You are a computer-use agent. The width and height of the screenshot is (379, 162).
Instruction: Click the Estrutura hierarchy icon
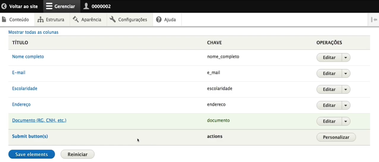(41, 20)
